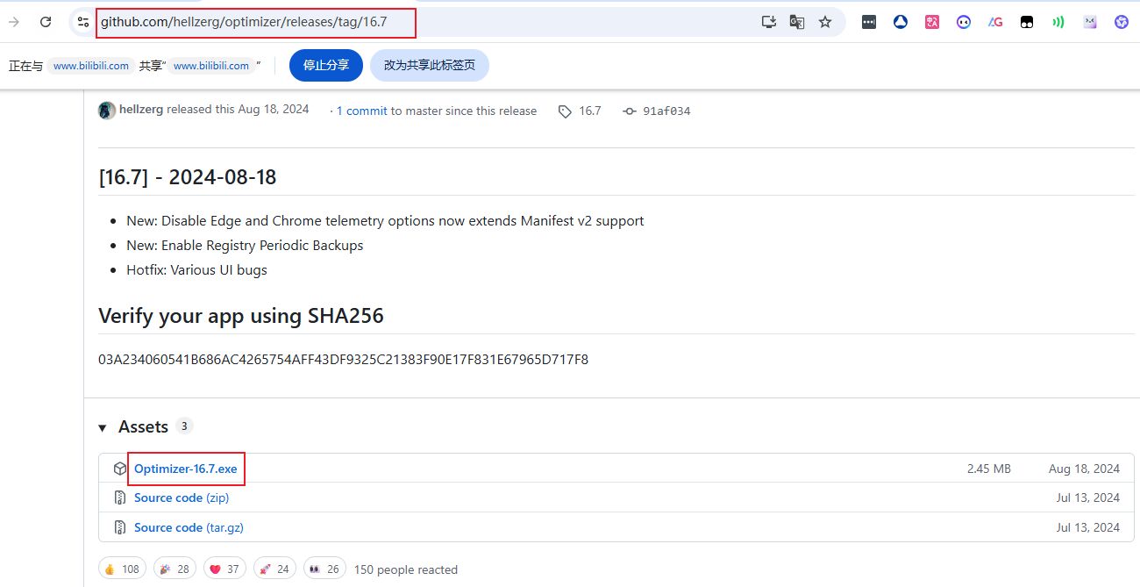Screen dimensions: 1140x587
Task: Open site information icon left of URL
Action: point(83,22)
